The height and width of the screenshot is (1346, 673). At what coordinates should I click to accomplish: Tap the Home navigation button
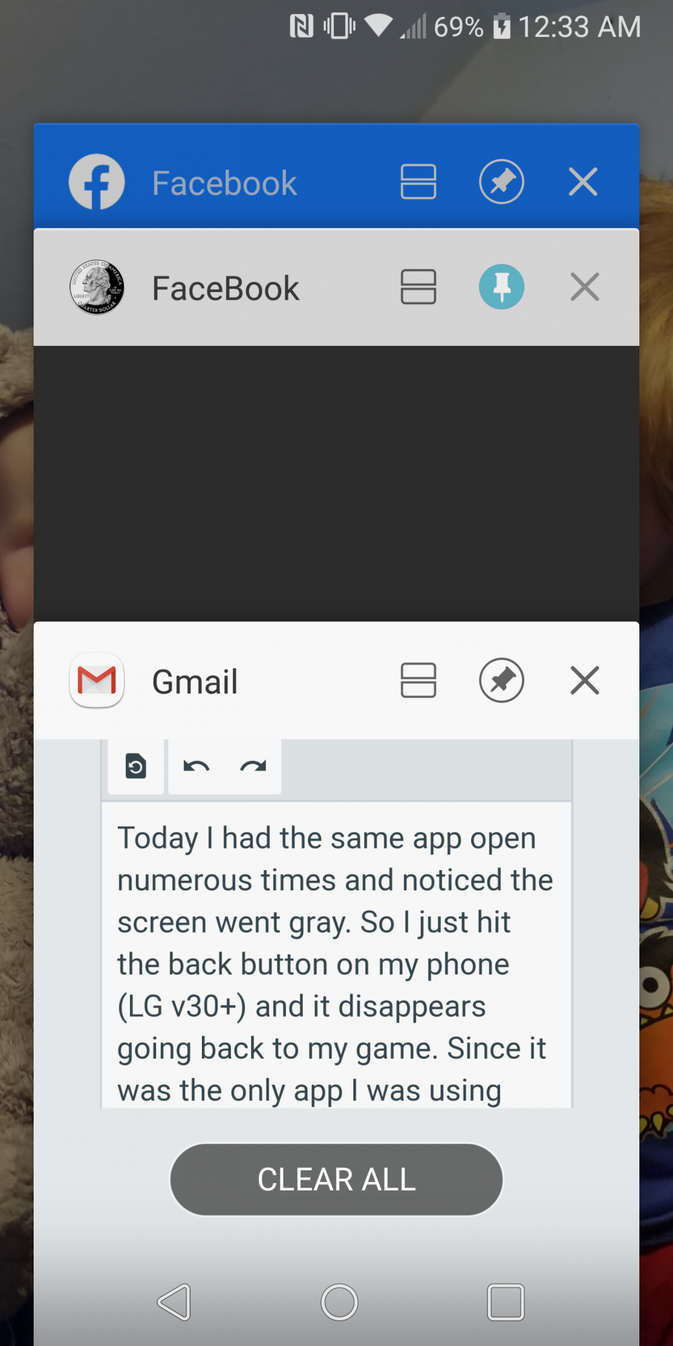point(339,1302)
